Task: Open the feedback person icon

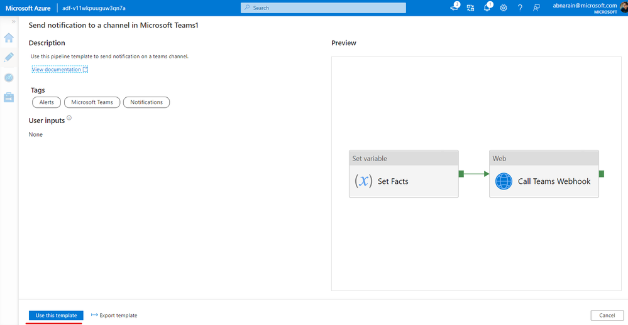Action: coord(536,8)
